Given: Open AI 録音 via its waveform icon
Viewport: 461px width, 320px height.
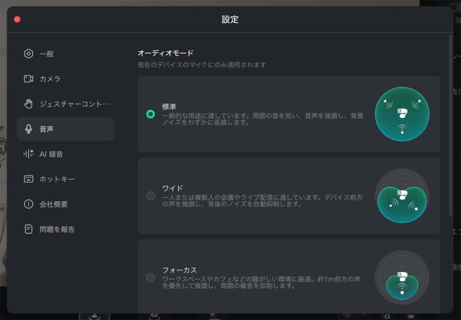Looking at the screenshot, I should pos(28,154).
